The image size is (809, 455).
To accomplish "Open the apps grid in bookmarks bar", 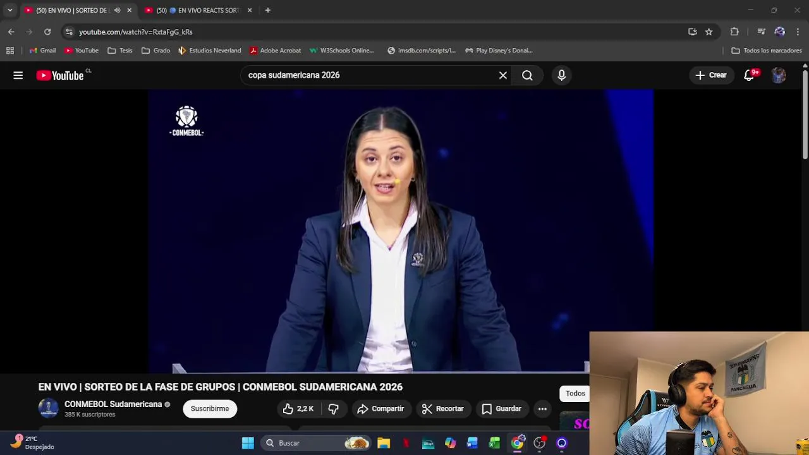I will pos(10,51).
